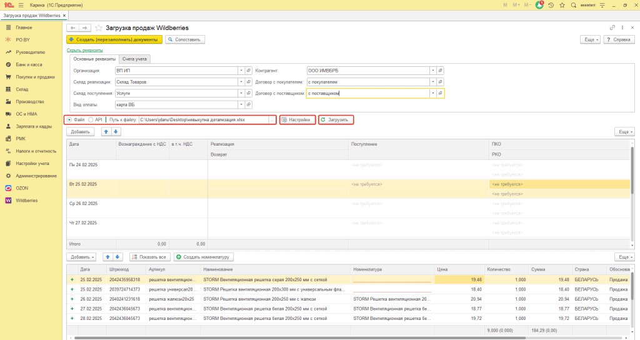Open notifications bell icon in title bar

click(539, 5)
